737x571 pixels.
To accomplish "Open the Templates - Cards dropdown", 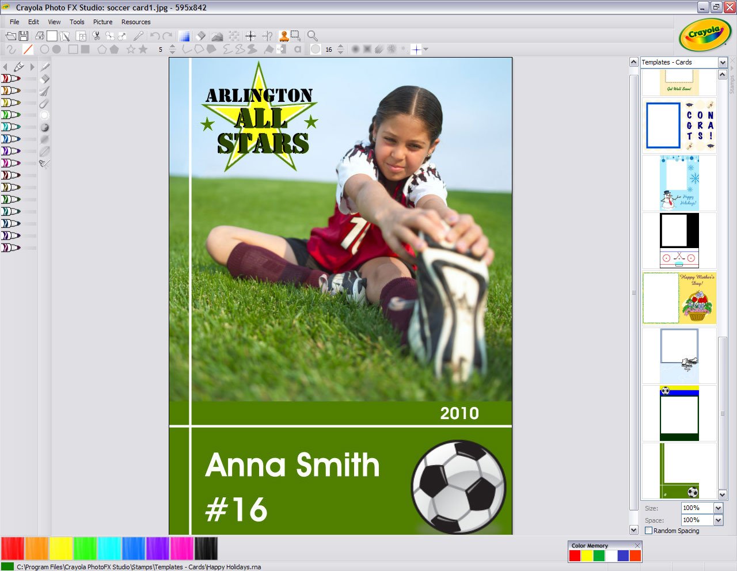I will pos(723,62).
